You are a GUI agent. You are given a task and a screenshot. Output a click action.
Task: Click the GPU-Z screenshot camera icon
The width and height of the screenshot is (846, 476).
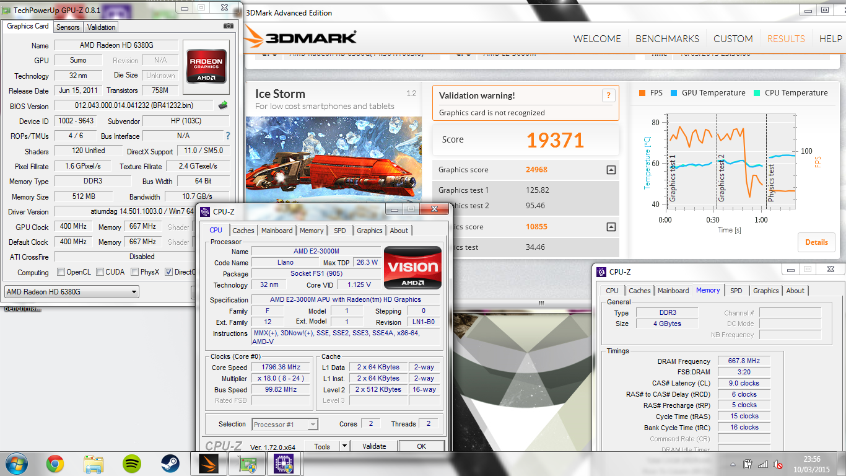click(229, 26)
